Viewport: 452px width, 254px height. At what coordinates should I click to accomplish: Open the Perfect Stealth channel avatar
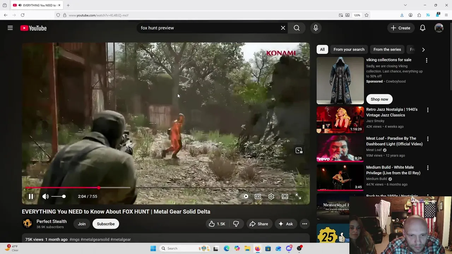pos(27,224)
